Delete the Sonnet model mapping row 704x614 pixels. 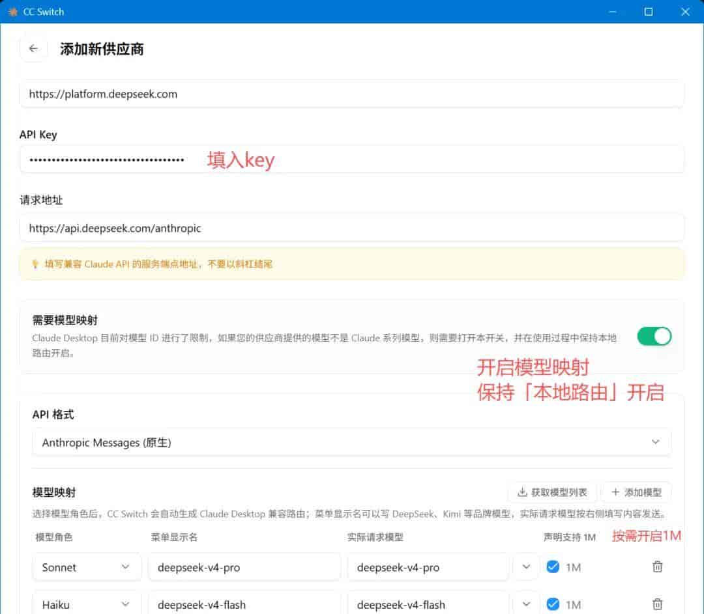click(657, 567)
